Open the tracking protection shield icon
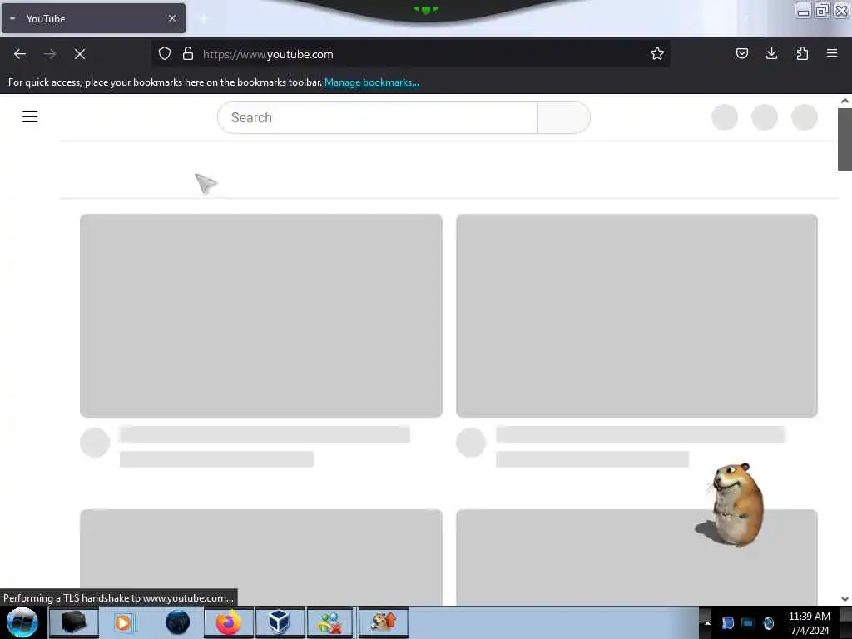Viewport: 852px width, 639px height. click(x=165, y=53)
